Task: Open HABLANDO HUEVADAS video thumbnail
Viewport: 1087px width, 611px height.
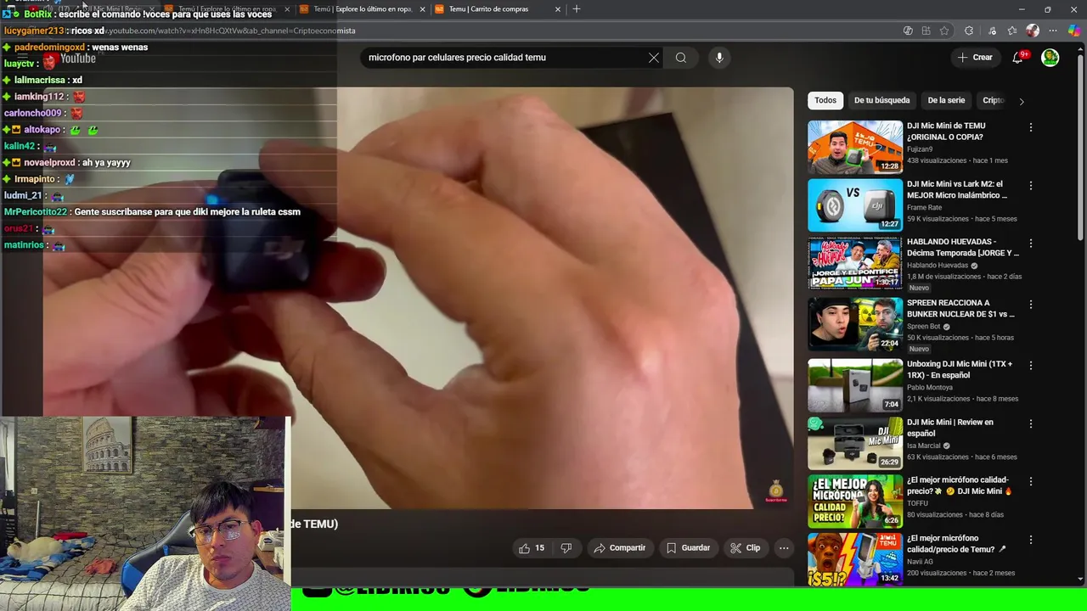Action: 855,263
